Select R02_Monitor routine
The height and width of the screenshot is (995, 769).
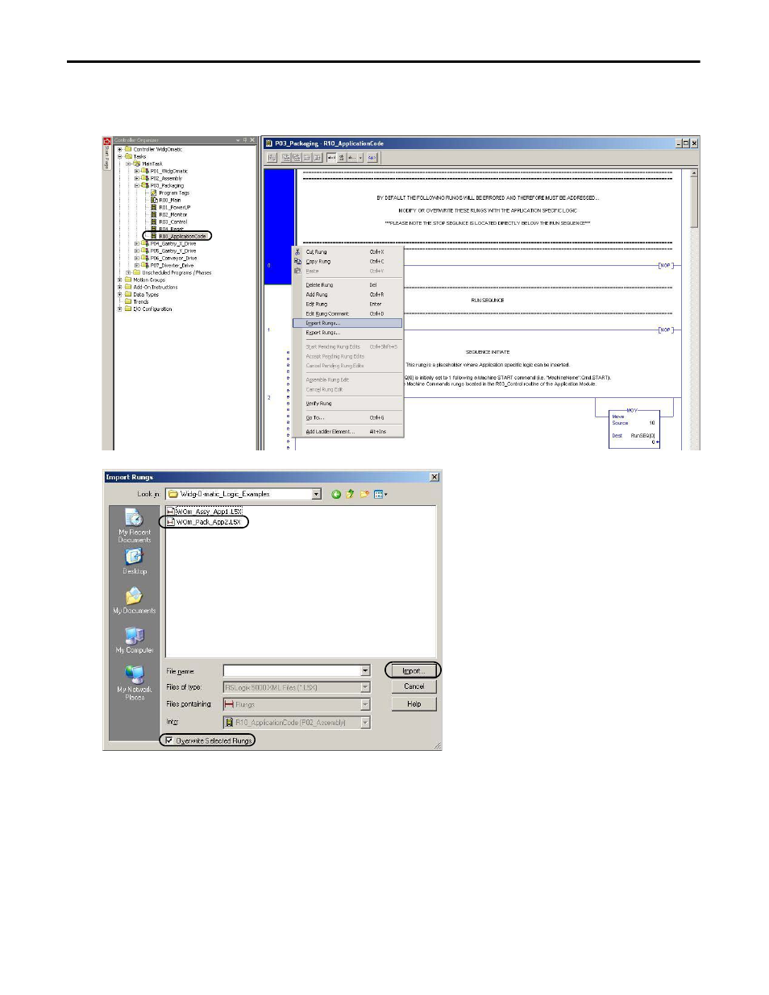[x=169, y=214]
